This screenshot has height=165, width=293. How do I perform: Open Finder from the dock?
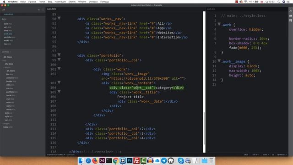coord(81,160)
